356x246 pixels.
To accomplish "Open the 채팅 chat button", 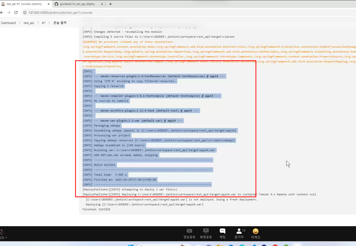I will pyautogui.click(x=223, y=233).
